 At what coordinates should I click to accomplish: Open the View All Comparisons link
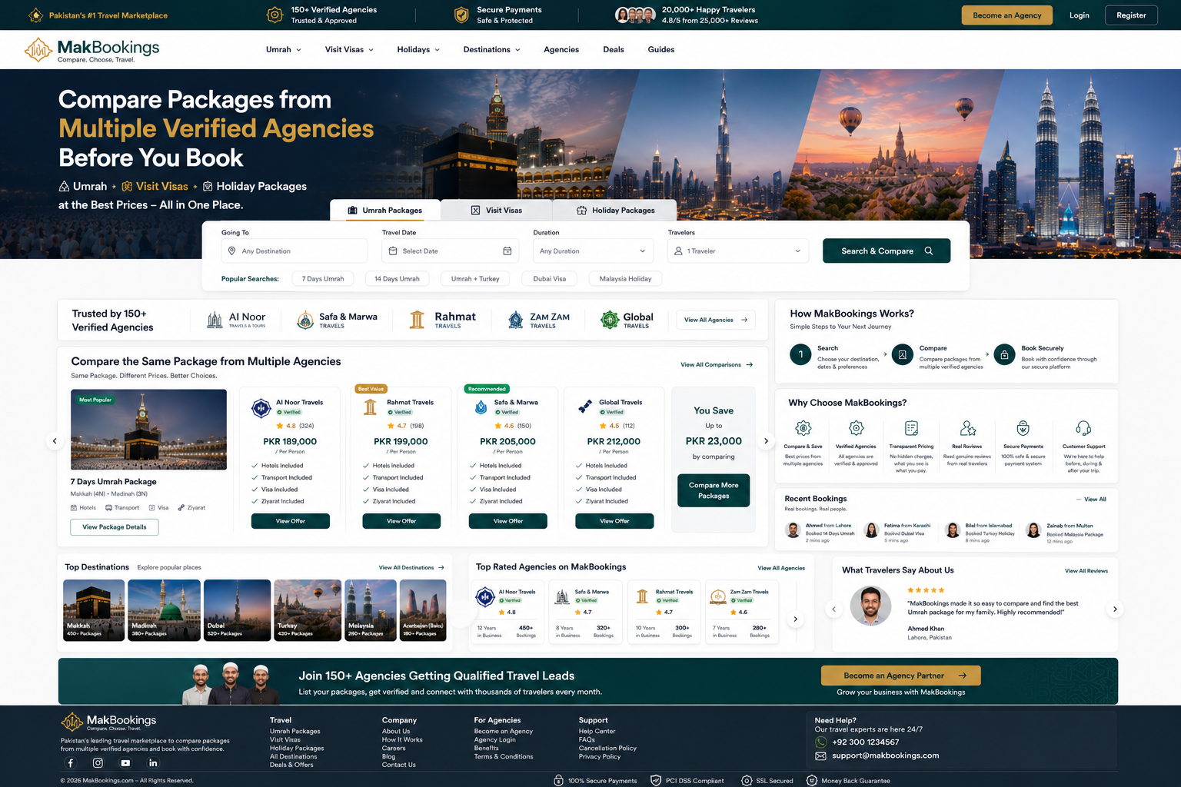717,365
